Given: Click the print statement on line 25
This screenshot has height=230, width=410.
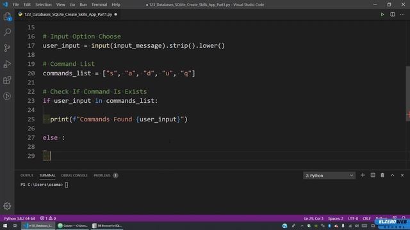Looking at the screenshot, I should click(119, 119).
